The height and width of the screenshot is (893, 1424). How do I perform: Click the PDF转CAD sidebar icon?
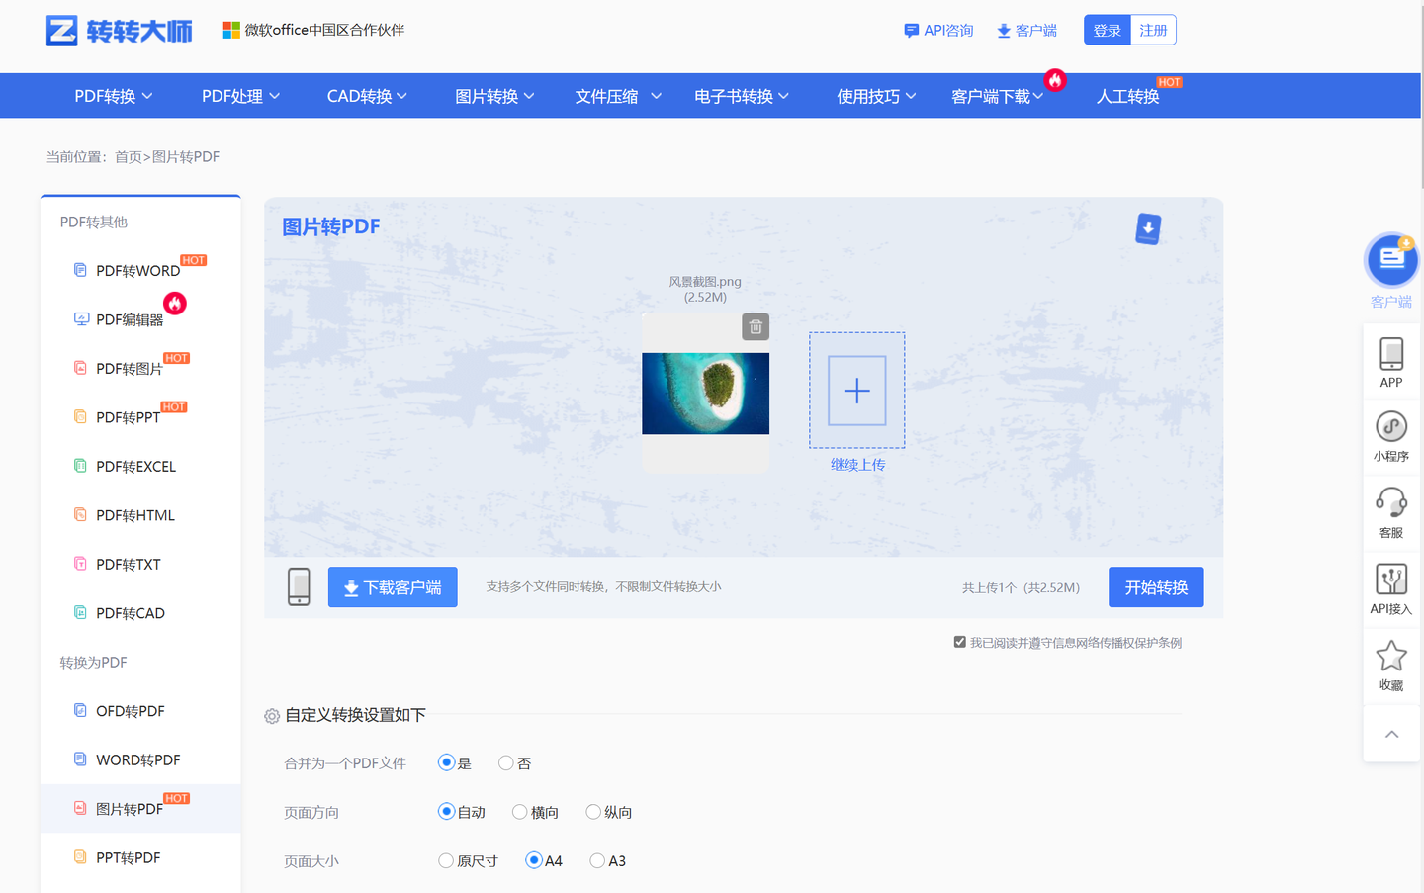point(80,612)
